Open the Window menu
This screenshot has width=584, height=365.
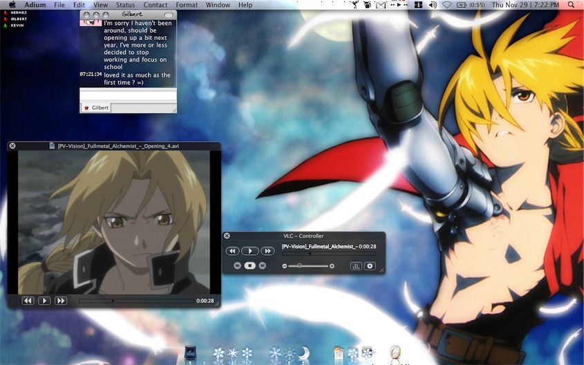pos(218,5)
